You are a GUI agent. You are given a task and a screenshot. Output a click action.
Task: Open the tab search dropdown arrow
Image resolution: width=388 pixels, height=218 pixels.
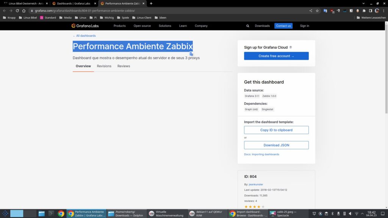[x=363, y=3]
